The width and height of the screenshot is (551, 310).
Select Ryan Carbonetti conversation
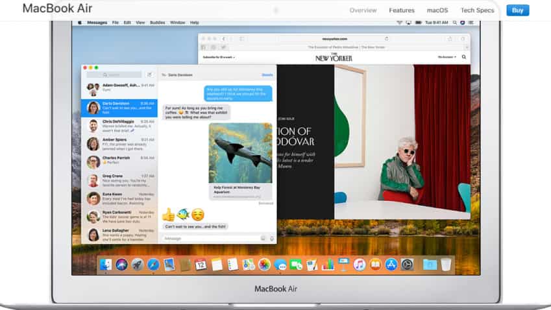pos(119,217)
